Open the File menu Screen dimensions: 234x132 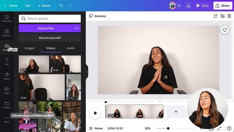click(x=28, y=5)
